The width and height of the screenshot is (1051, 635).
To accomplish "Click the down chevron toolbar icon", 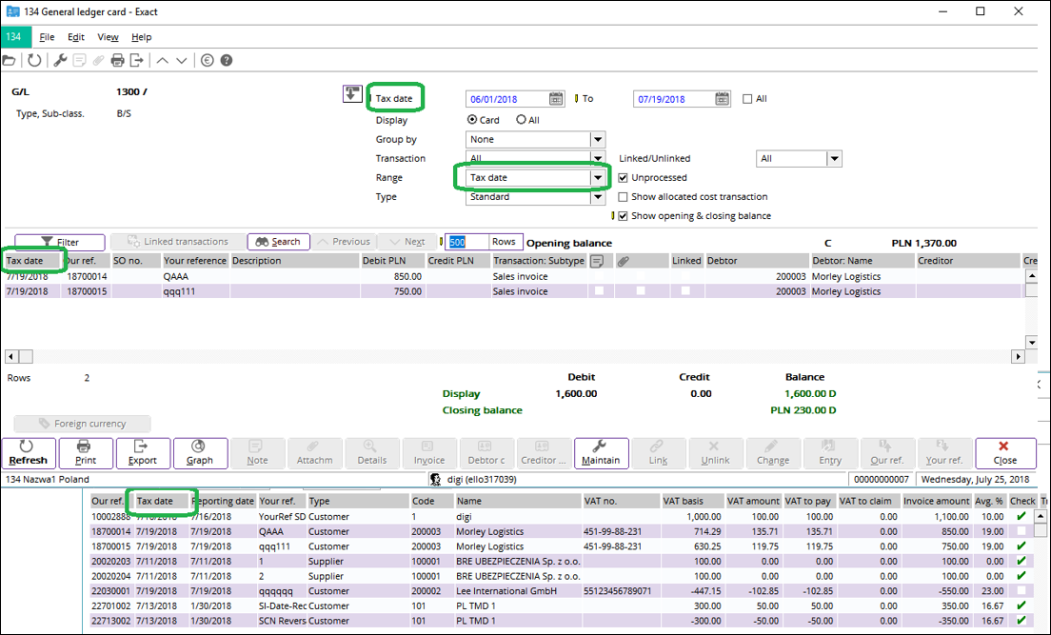I will click(x=182, y=60).
